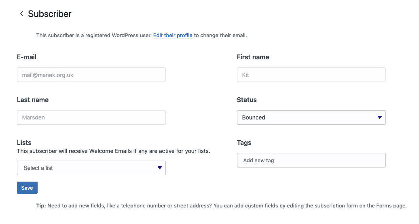Expand the Select a list dropdown
The width and height of the screenshot is (419, 224).
tap(91, 168)
